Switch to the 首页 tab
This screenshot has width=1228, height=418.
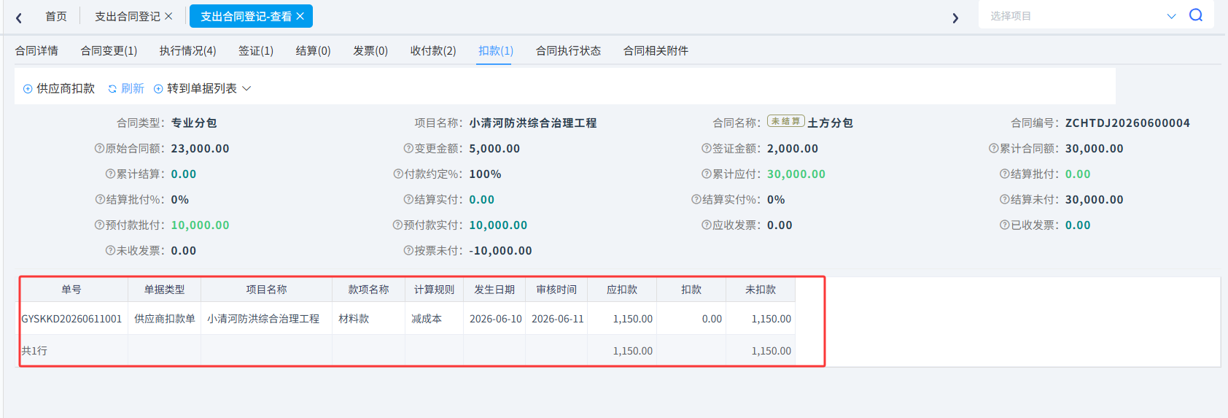click(x=56, y=16)
